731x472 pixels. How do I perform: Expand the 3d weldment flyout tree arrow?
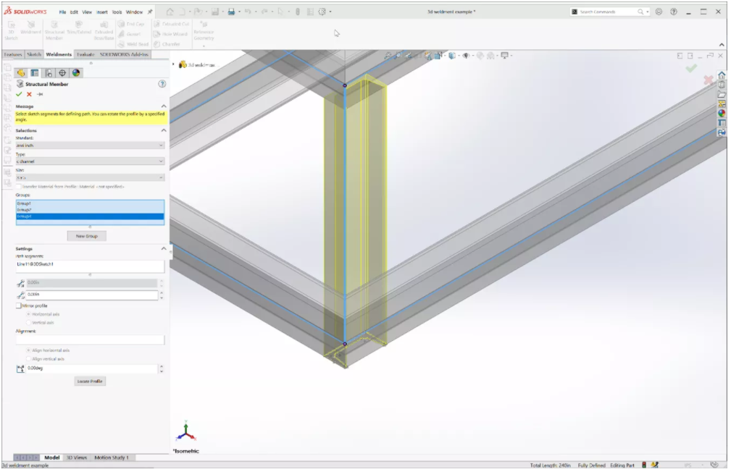(173, 64)
